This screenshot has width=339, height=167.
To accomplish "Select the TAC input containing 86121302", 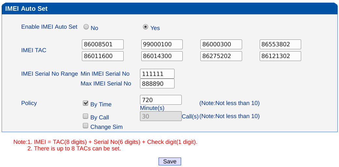I will point(280,56).
